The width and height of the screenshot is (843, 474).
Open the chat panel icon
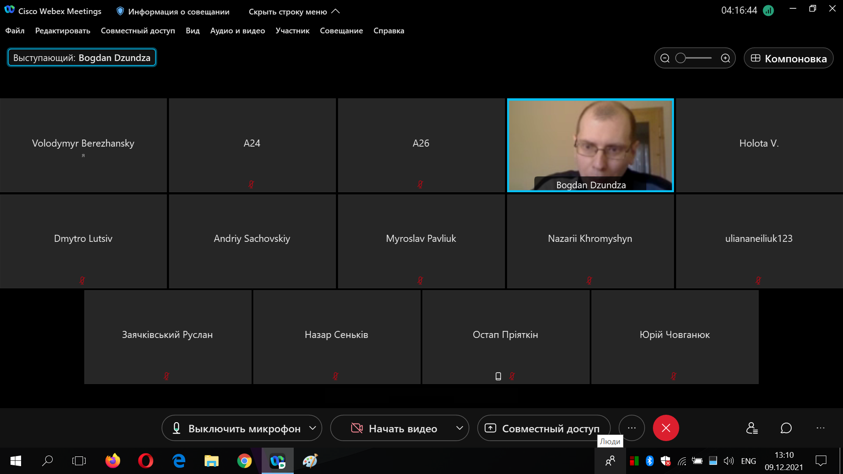click(x=786, y=428)
